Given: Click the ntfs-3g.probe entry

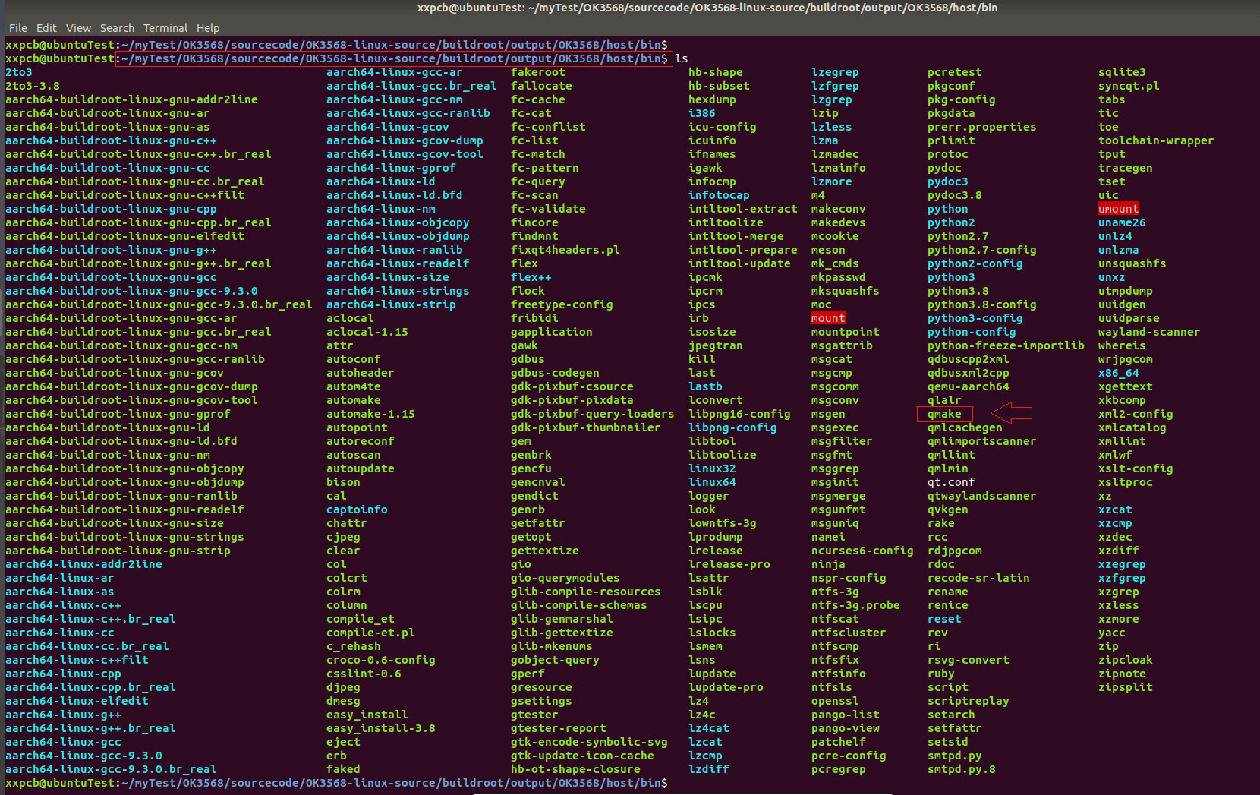Looking at the screenshot, I should [855, 605].
